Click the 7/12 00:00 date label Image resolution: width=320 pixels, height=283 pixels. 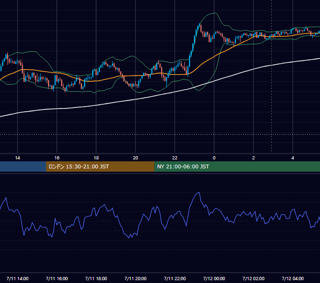pyautogui.click(x=214, y=278)
